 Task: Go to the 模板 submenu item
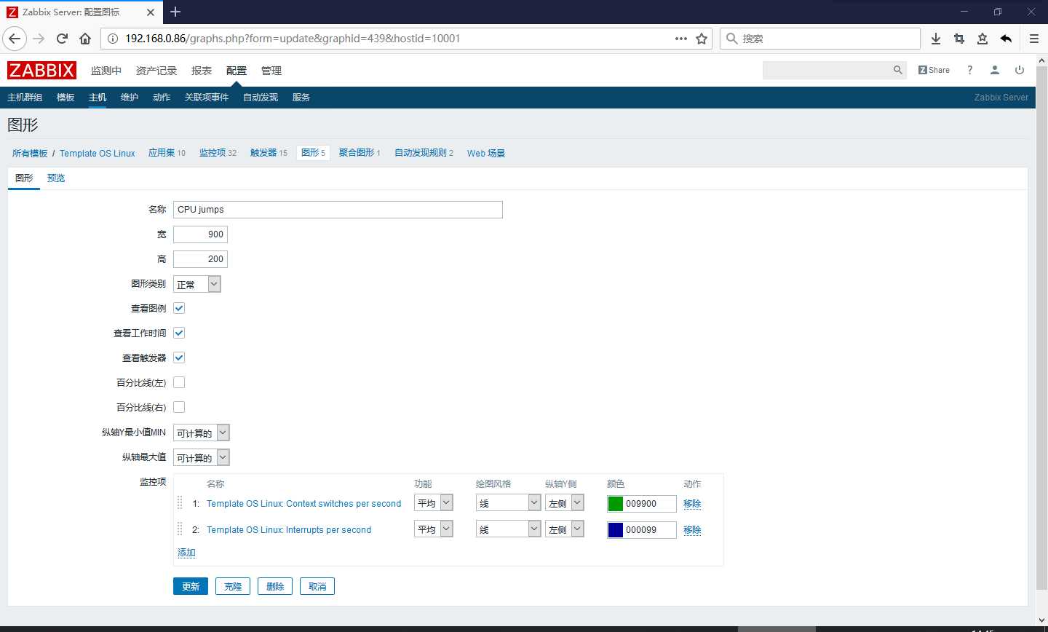65,98
